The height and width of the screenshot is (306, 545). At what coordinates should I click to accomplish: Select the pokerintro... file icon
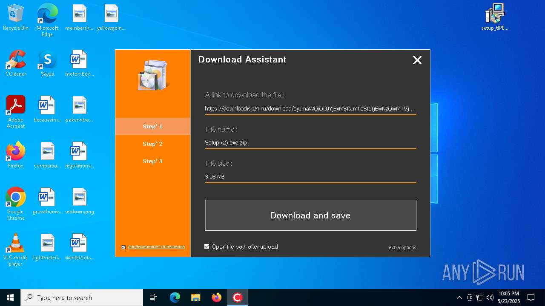[x=79, y=109]
